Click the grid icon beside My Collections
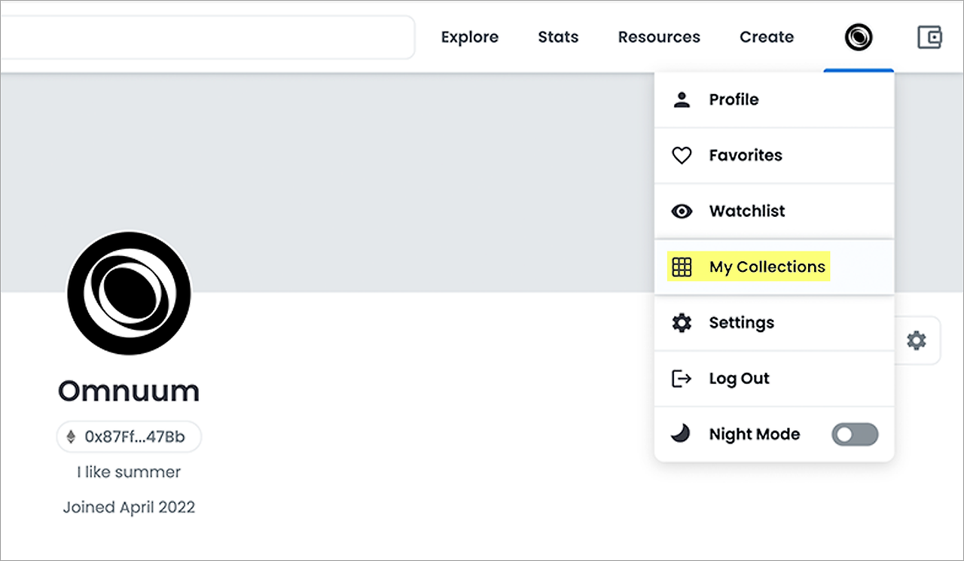 click(x=682, y=267)
